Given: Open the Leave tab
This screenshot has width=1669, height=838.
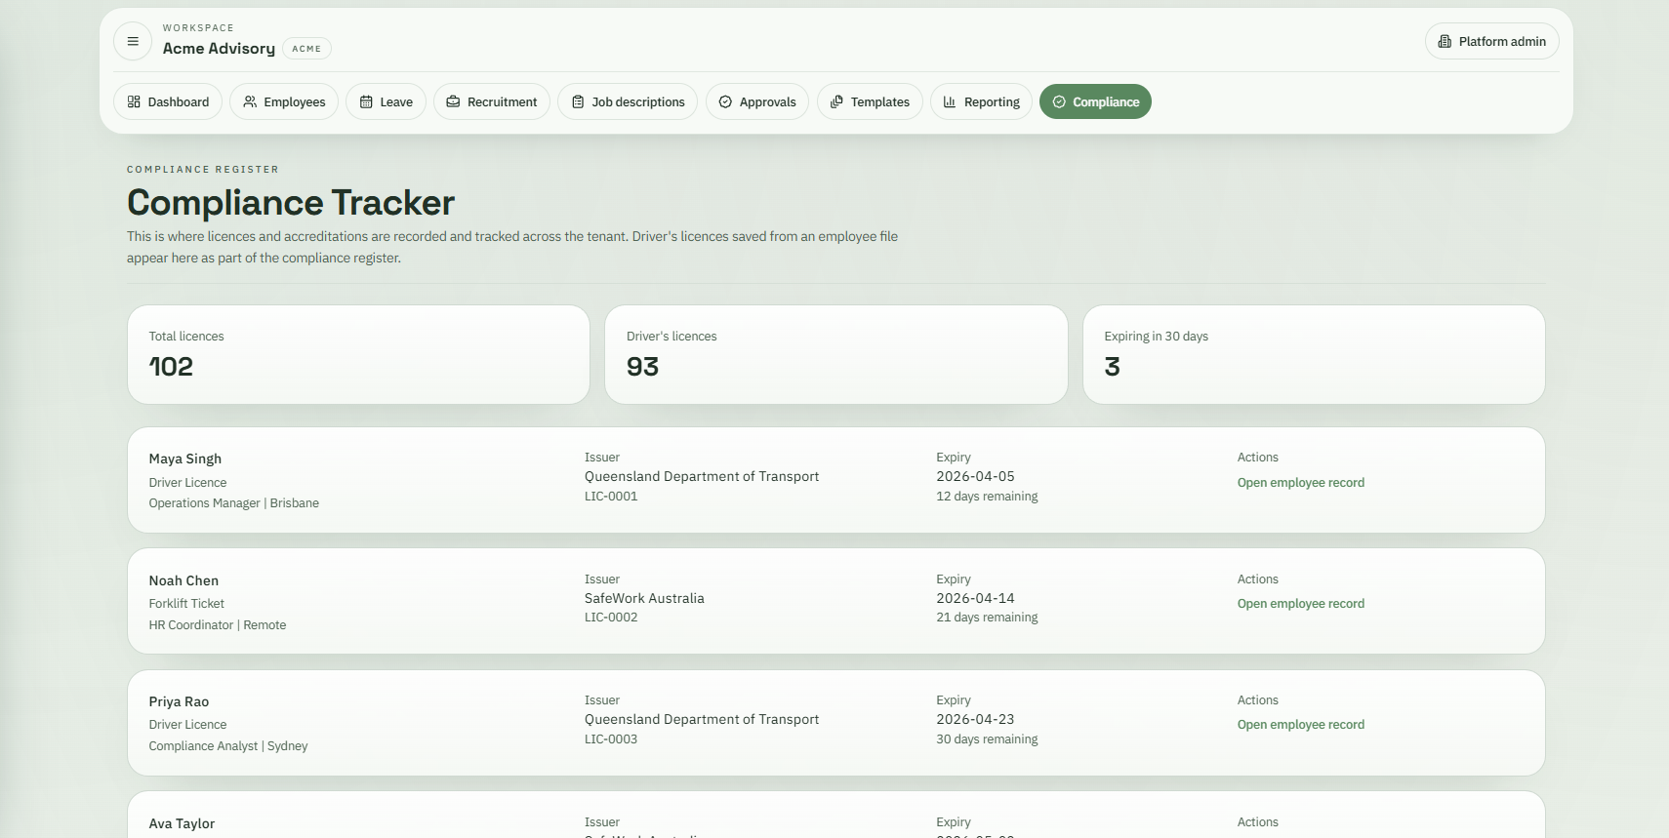Looking at the screenshot, I should click(x=386, y=101).
